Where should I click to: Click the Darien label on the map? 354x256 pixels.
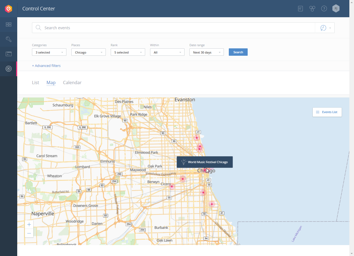[x=97, y=223]
